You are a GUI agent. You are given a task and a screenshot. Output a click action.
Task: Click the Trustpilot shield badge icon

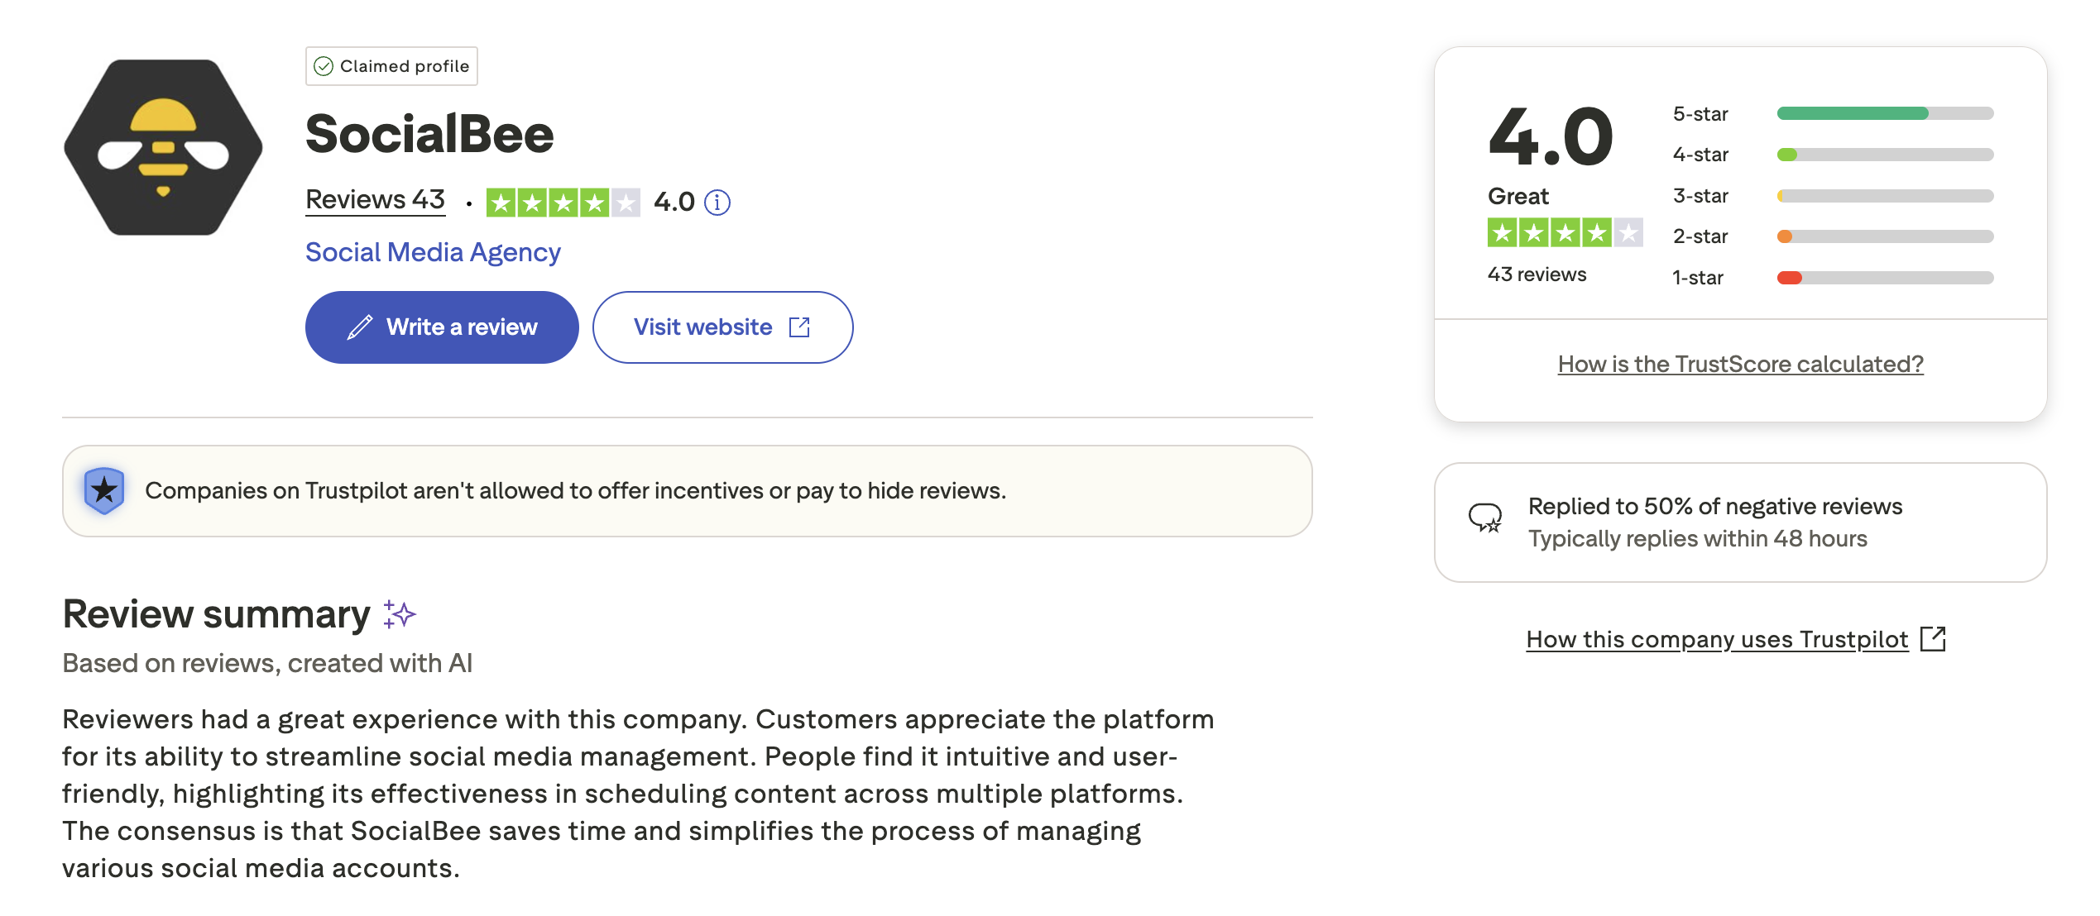point(104,489)
